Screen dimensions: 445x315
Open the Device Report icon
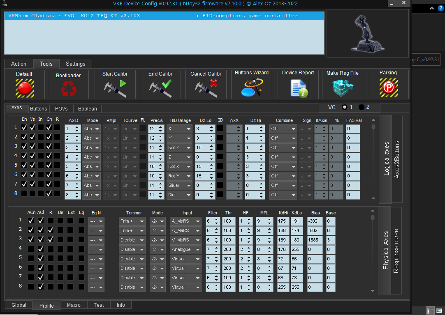[298, 87]
